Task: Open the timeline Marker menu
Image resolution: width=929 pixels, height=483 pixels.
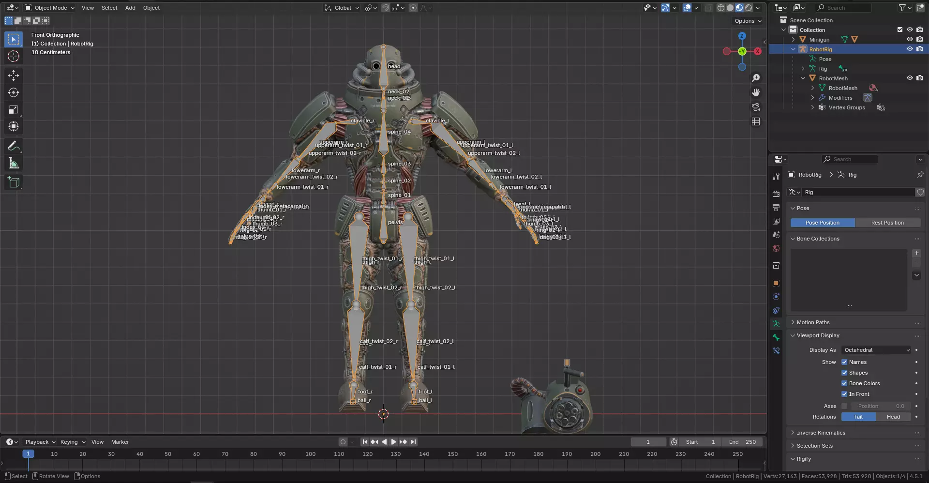Action: click(120, 442)
